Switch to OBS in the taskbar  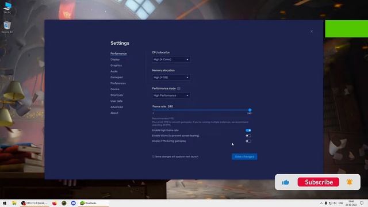click(x=34, y=203)
